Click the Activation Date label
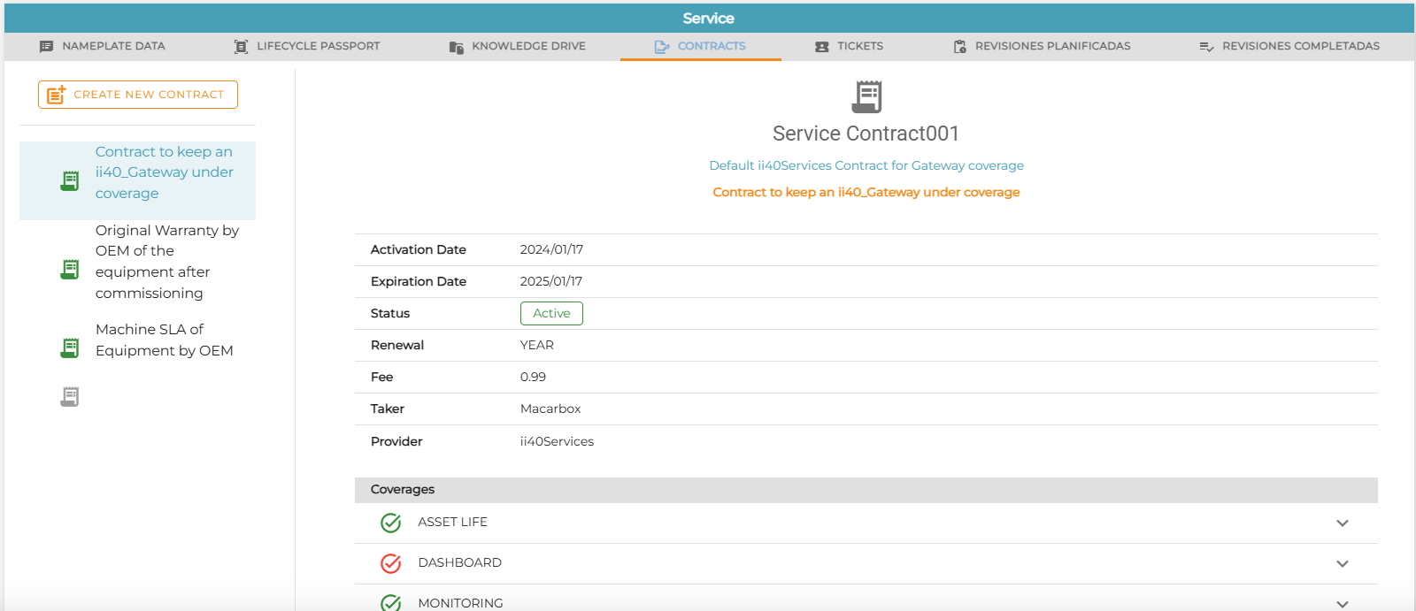1416x611 pixels. 418,249
